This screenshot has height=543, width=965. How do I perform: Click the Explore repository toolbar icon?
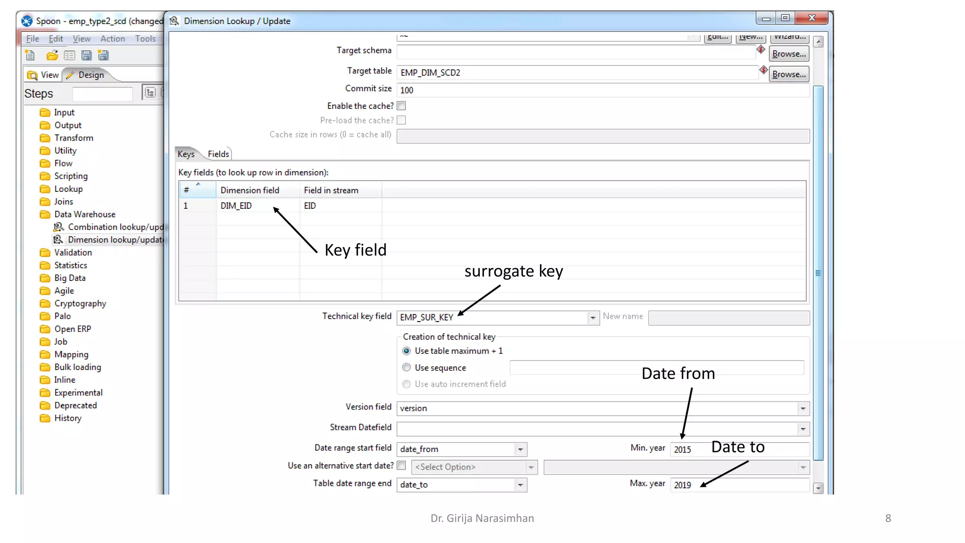(x=69, y=56)
